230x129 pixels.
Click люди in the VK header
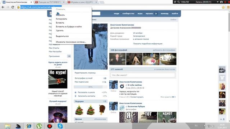point(116,14)
